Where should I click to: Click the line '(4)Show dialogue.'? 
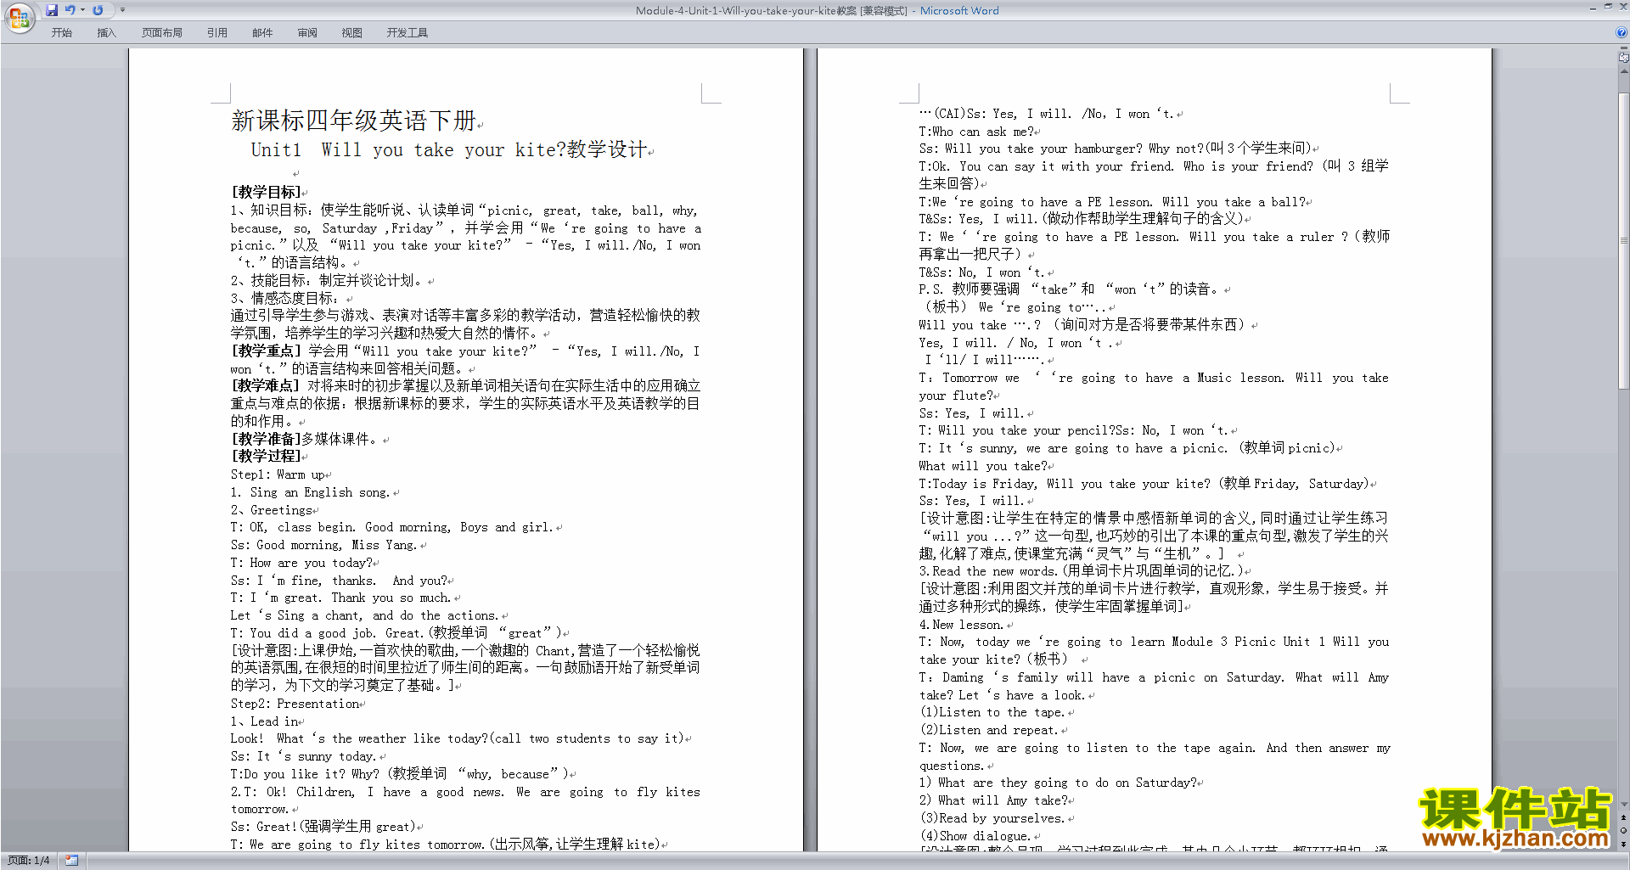tap(975, 836)
